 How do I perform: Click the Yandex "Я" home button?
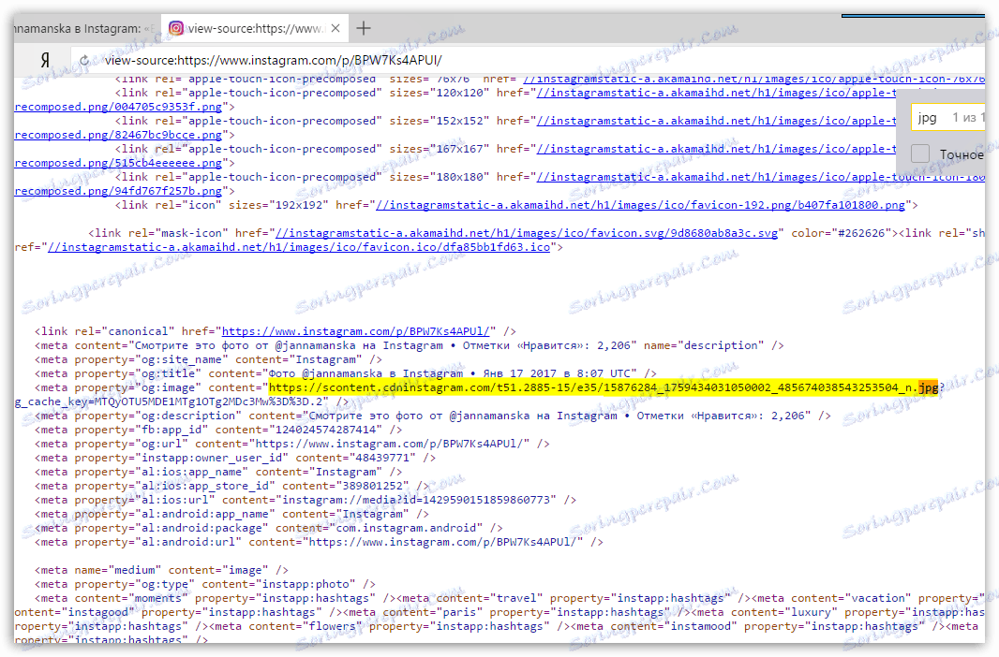[x=45, y=61]
